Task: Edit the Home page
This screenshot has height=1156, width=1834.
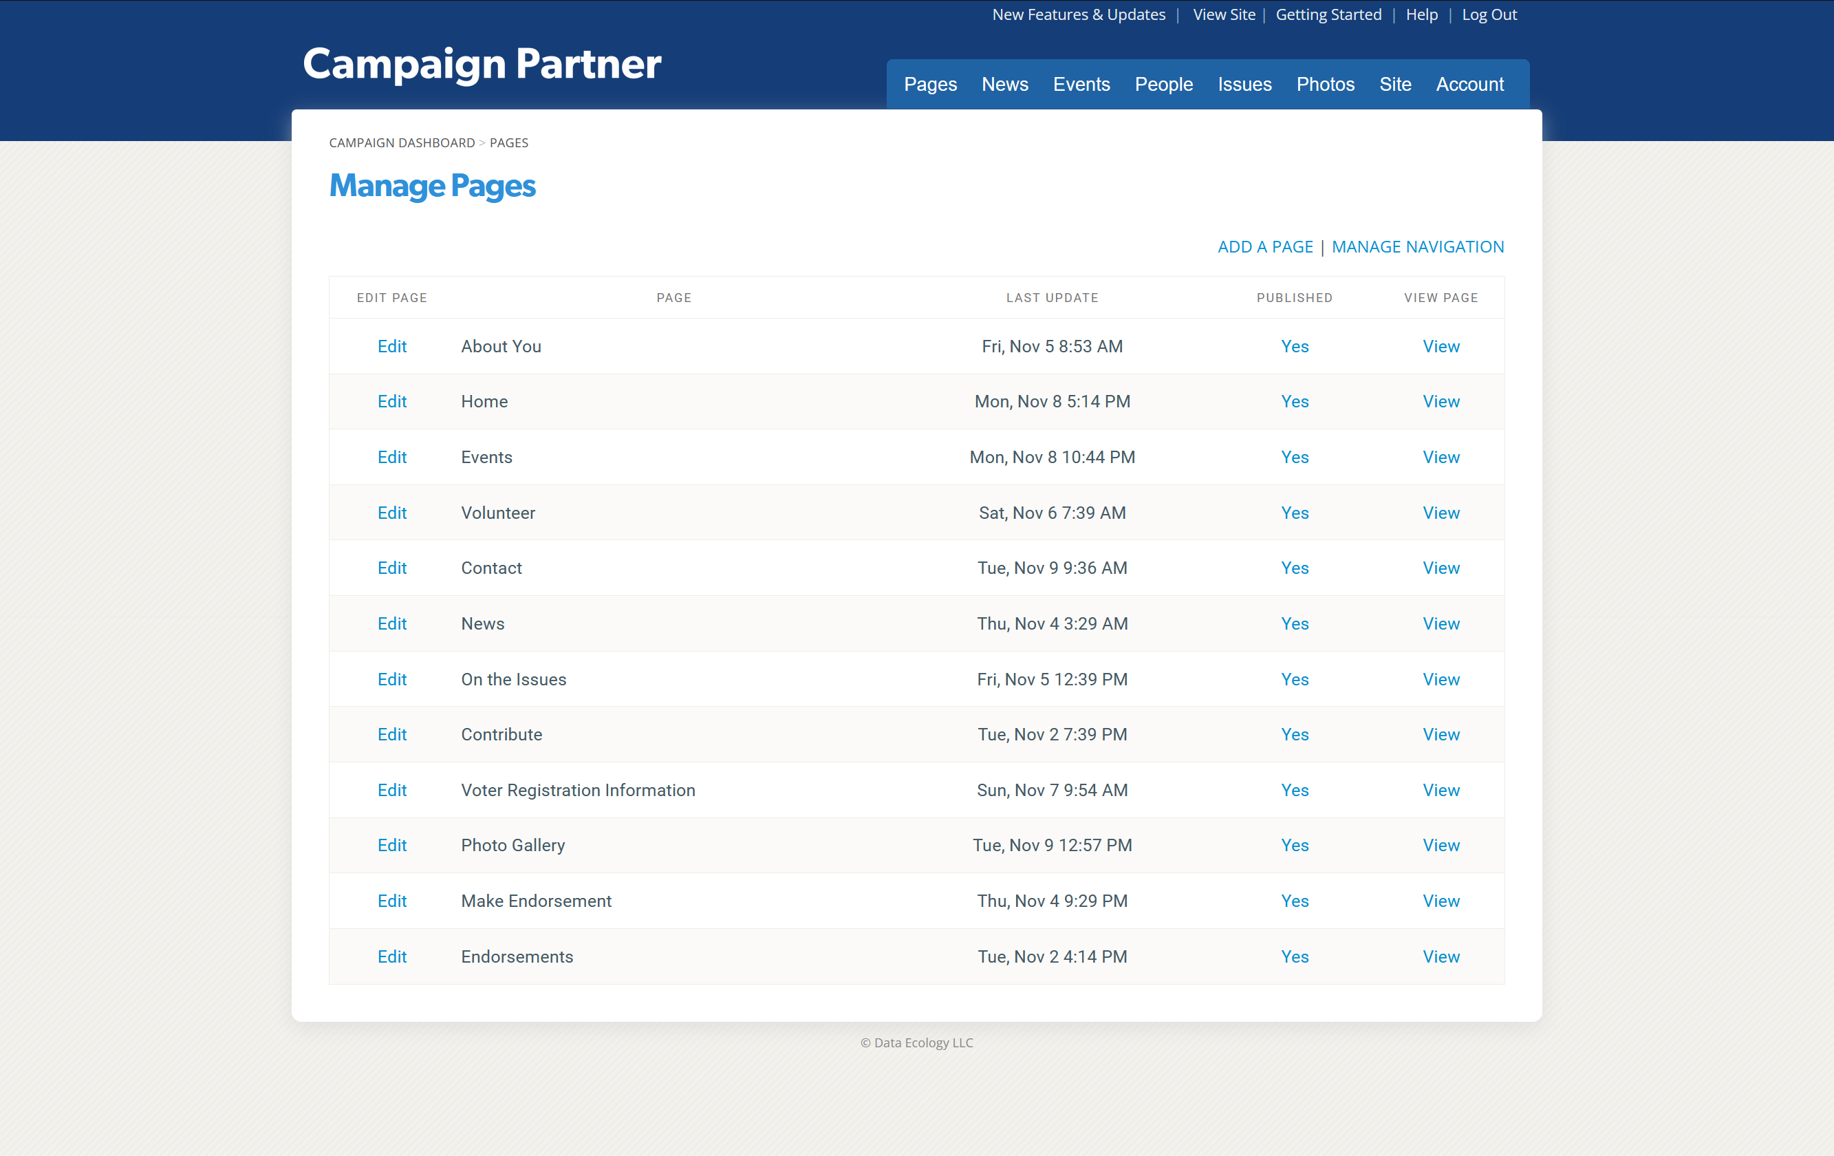Action: pyautogui.click(x=391, y=402)
